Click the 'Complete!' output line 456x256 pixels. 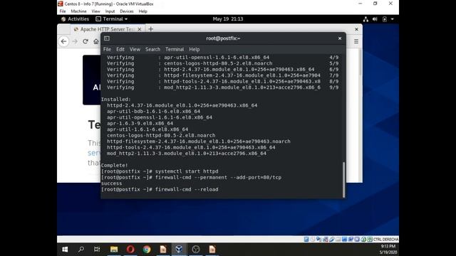click(115, 165)
